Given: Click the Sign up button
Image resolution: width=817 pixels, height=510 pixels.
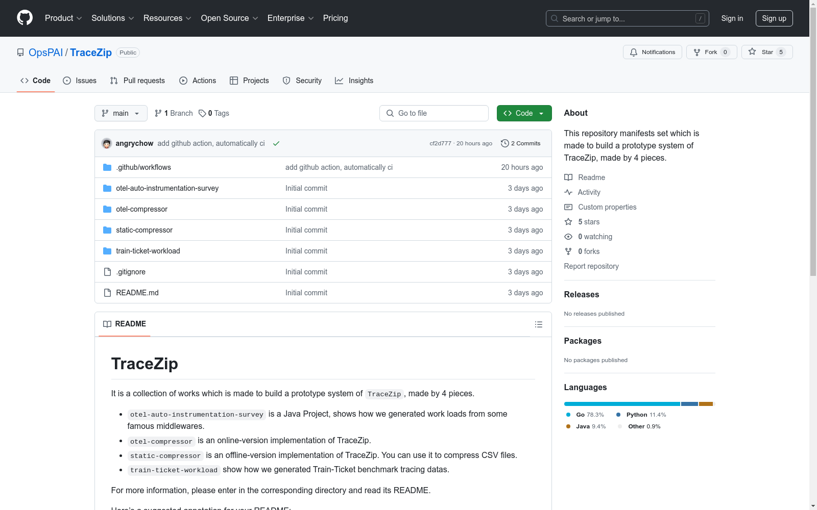Looking at the screenshot, I should coord(774,18).
